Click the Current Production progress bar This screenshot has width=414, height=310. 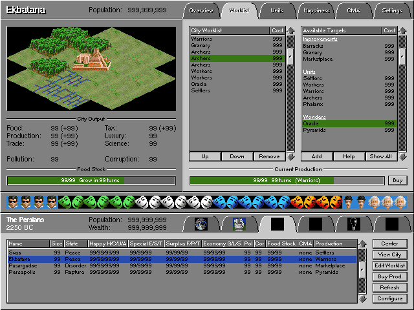287,181
